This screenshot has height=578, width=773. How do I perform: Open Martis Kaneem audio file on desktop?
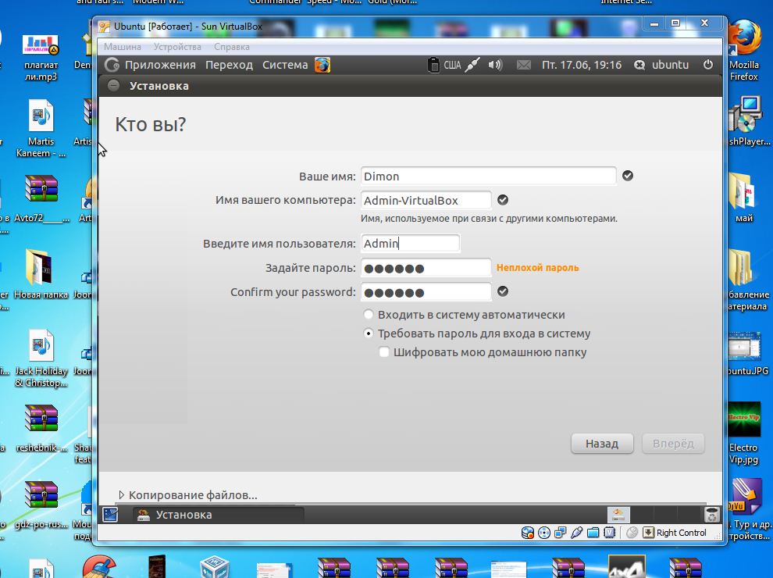pyautogui.click(x=41, y=128)
